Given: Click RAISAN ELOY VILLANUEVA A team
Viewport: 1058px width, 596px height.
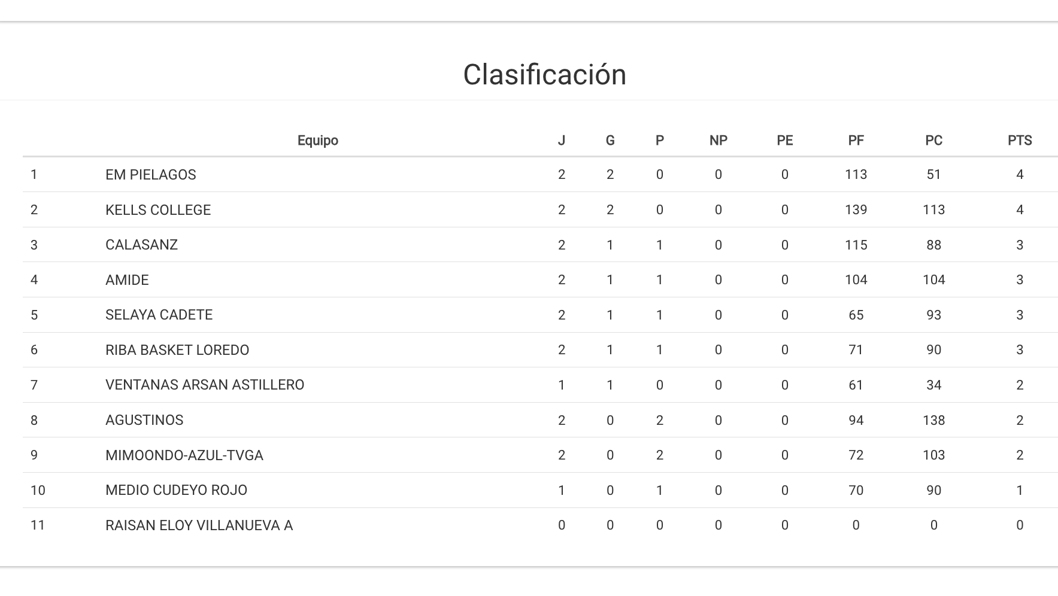Looking at the screenshot, I should [x=199, y=525].
